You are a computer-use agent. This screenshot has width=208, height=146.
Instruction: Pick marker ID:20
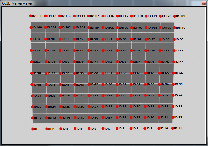pyautogui.click(x=145, y=117)
